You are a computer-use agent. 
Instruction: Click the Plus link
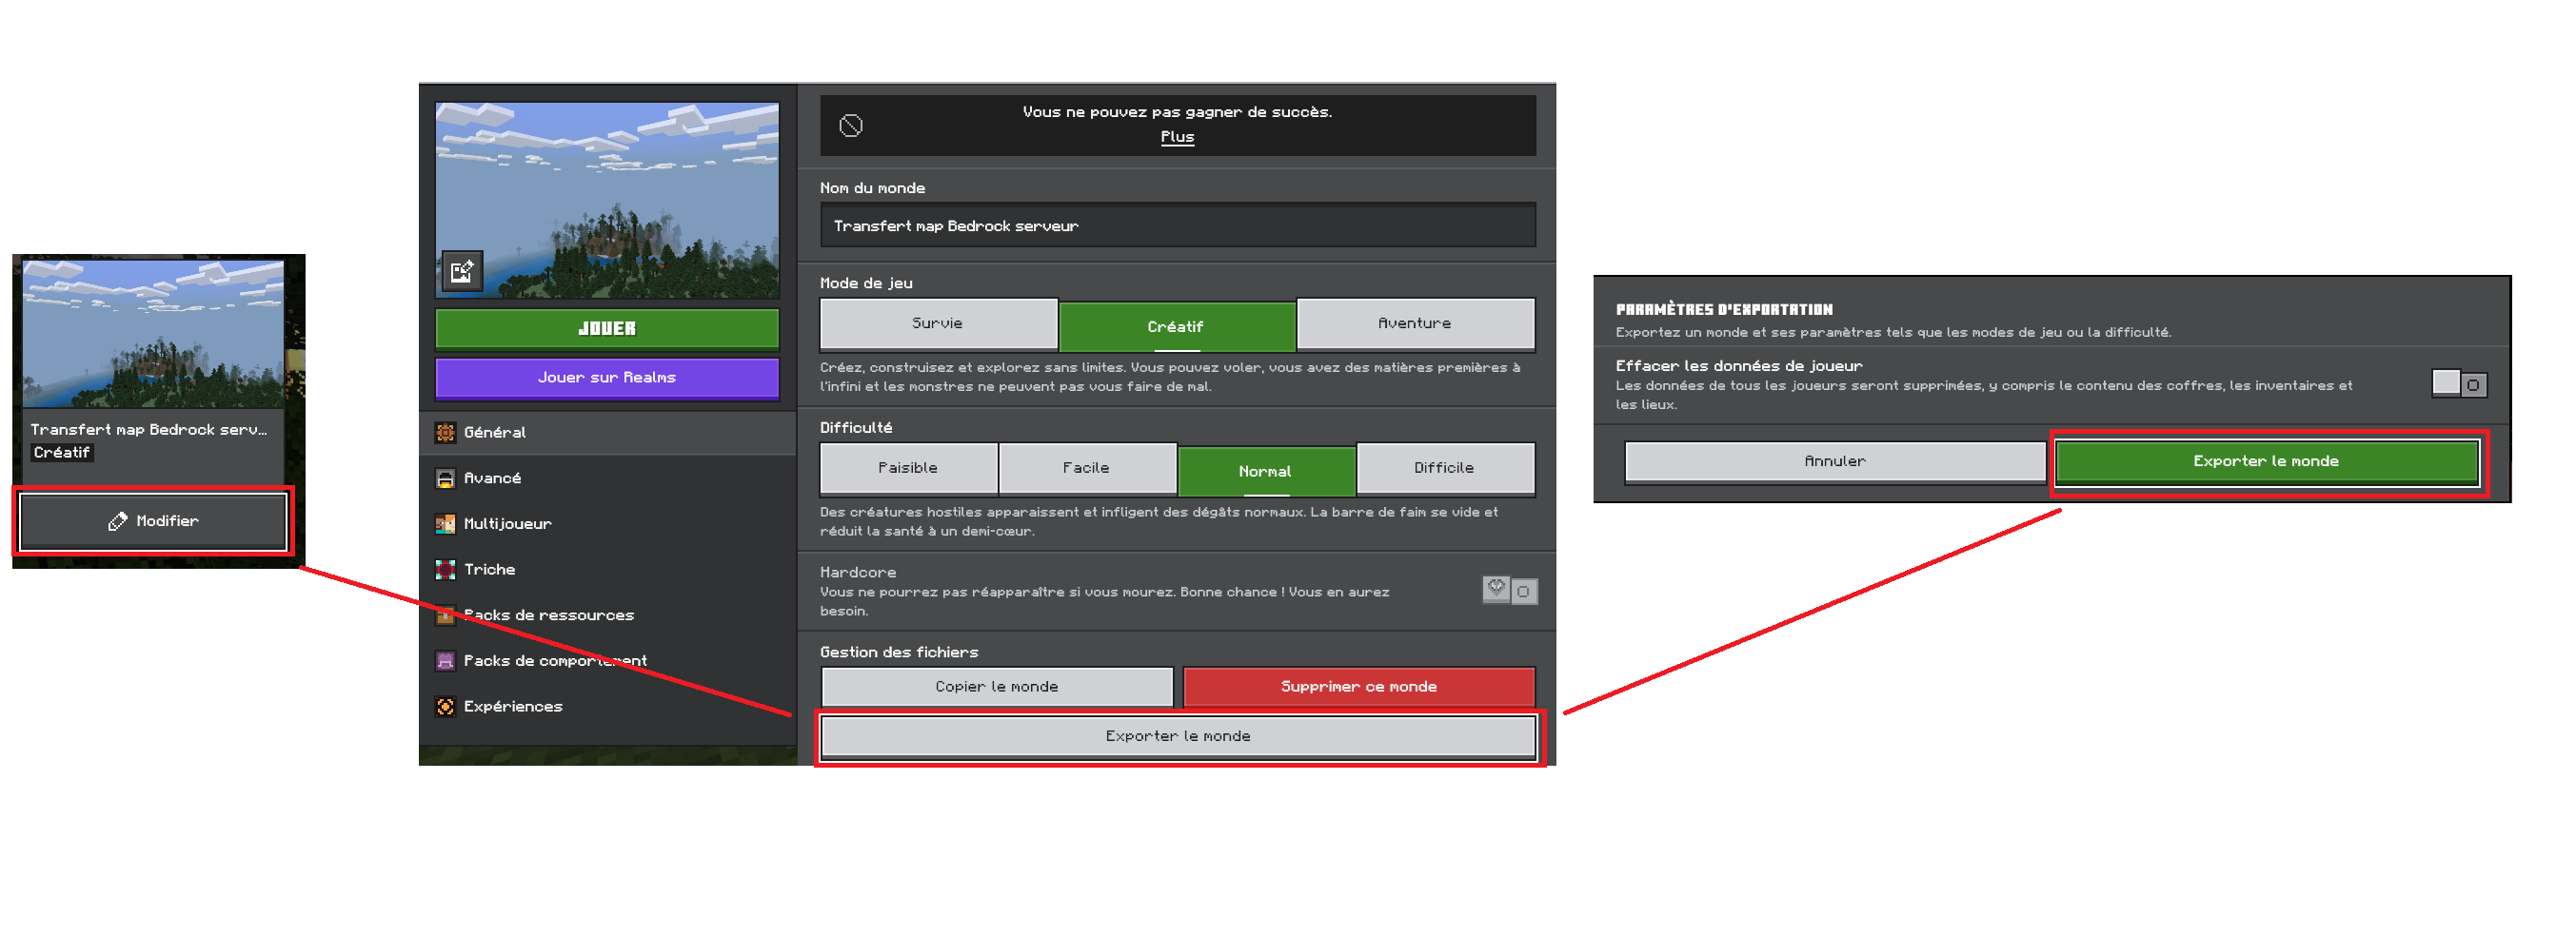pyautogui.click(x=1177, y=137)
